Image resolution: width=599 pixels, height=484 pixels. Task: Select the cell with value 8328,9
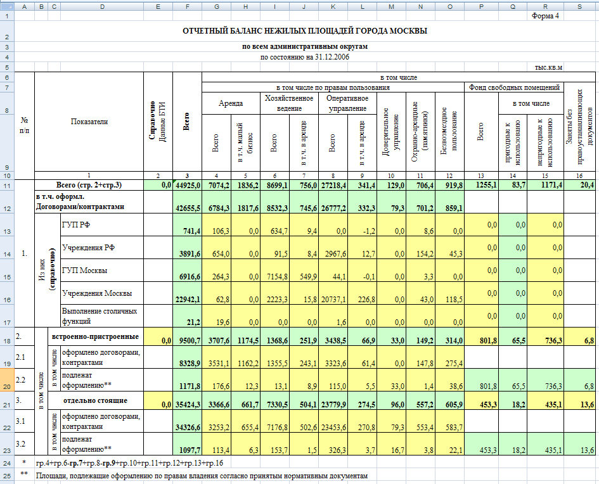pyautogui.click(x=187, y=357)
